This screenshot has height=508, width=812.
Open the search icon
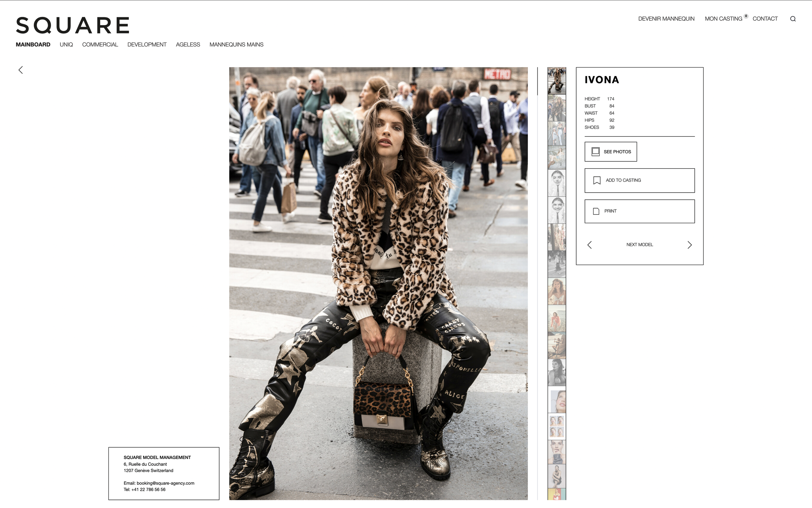click(x=793, y=19)
